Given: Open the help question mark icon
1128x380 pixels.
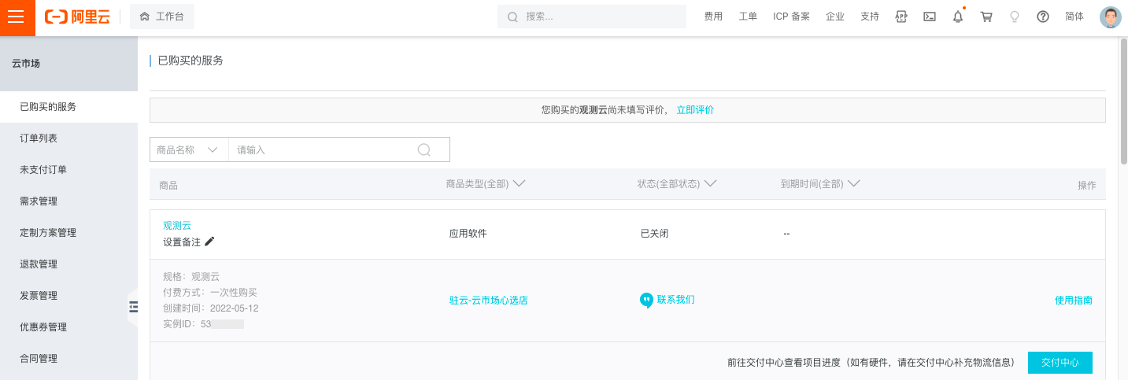Looking at the screenshot, I should click(x=1043, y=17).
